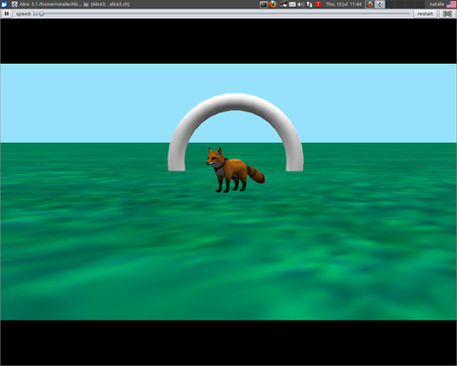Image resolution: width=457 pixels, height=366 pixels.
Task: Select the Firefox workspace switcher icon
Action: (x=370, y=4)
